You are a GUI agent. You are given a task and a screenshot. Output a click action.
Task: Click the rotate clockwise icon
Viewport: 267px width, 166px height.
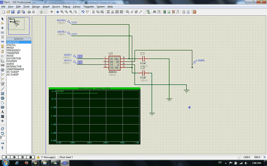[2, 128]
